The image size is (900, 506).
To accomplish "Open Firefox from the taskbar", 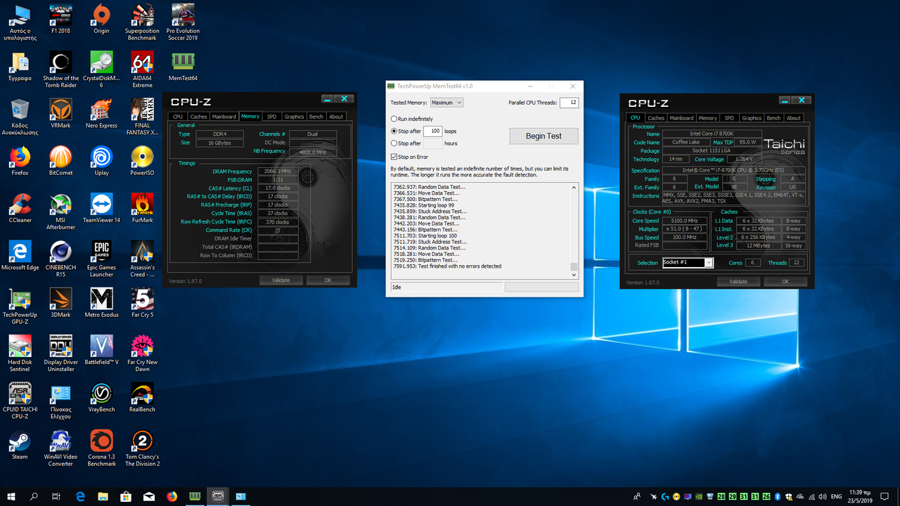I will (x=172, y=496).
